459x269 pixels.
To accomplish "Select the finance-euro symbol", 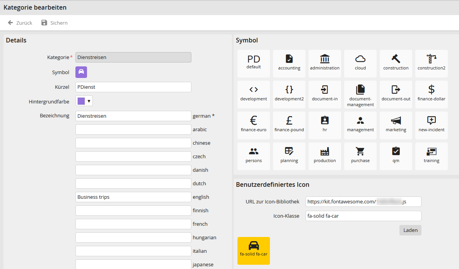I will click(254, 125).
